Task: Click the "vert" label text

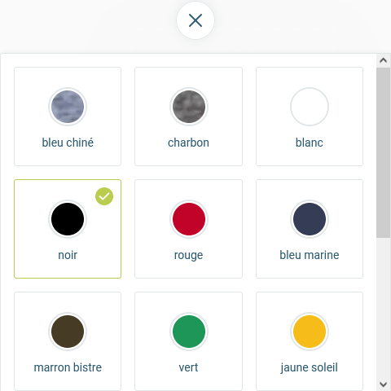Action: click(x=188, y=368)
